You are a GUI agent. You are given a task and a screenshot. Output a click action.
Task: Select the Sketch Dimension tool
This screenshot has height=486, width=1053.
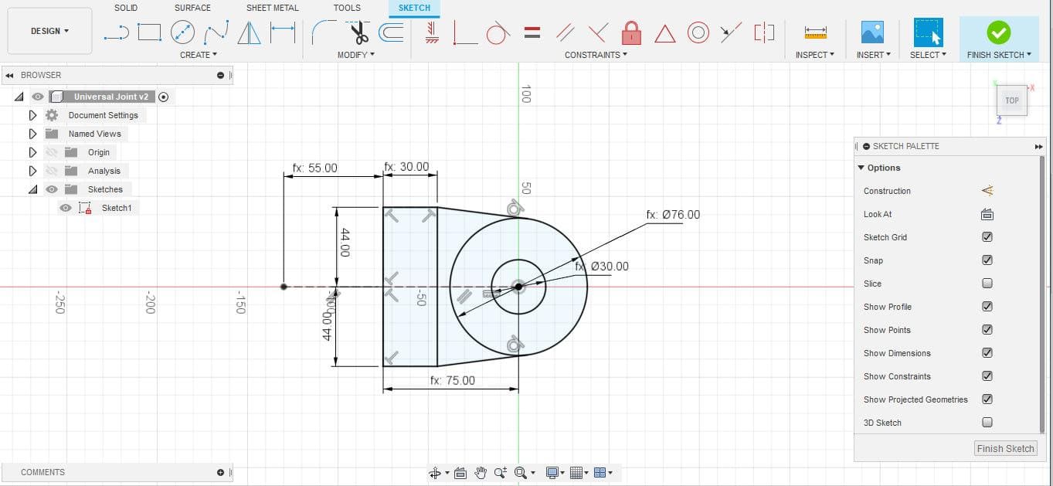(283, 32)
